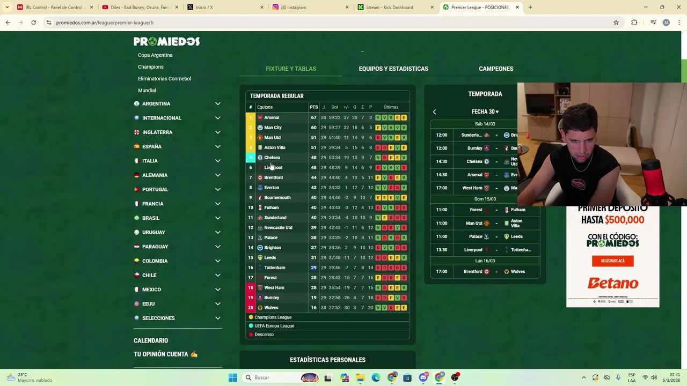Image resolution: width=687 pixels, height=386 pixels.
Task: Open Champions link in sidebar
Action: pyautogui.click(x=151, y=67)
